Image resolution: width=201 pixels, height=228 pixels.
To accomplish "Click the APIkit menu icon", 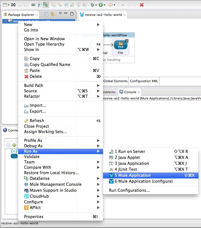I will coord(26,208).
